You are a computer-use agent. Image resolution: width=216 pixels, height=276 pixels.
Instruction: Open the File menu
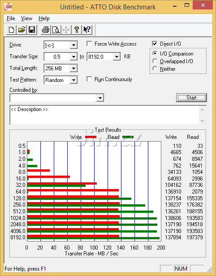[x=11, y=18]
